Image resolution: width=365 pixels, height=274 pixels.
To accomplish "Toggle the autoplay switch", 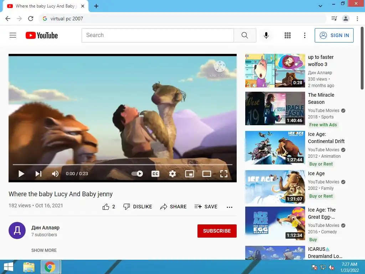I will pyautogui.click(x=137, y=174).
